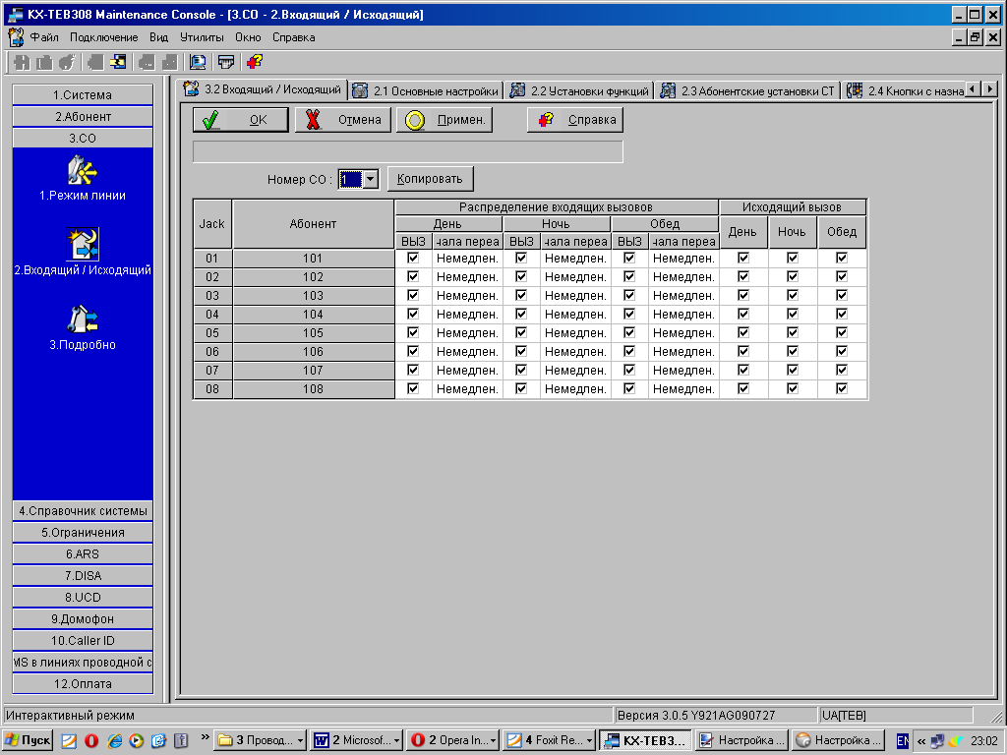Click the printer-shaped toolbar icon

225,62
